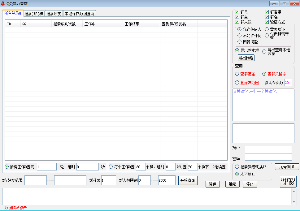
Task: Toggle the 群名 checkbox
Action: pyautogui.click(x=267, y=17)
